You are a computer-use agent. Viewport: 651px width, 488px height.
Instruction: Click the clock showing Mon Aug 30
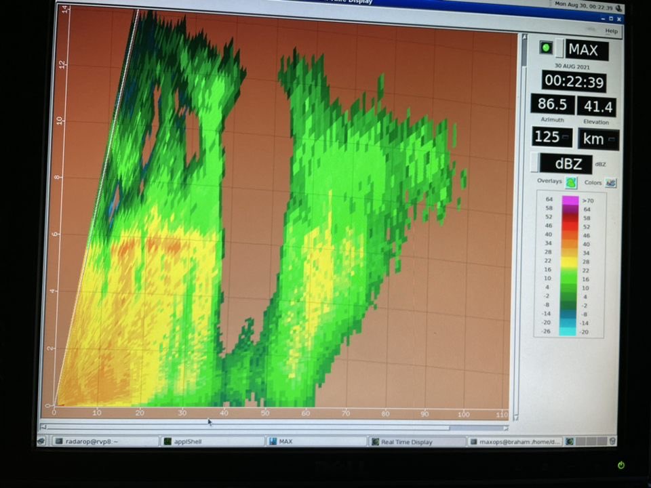click(583, 5)
